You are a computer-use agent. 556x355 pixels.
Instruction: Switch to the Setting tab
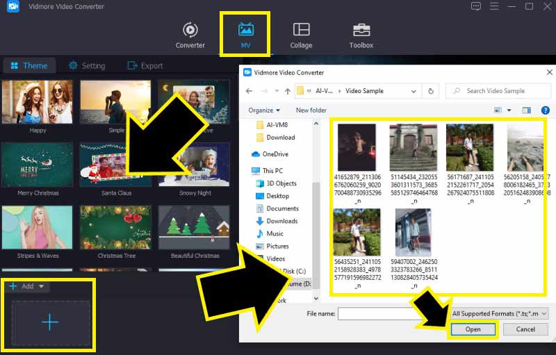point(87,66)
